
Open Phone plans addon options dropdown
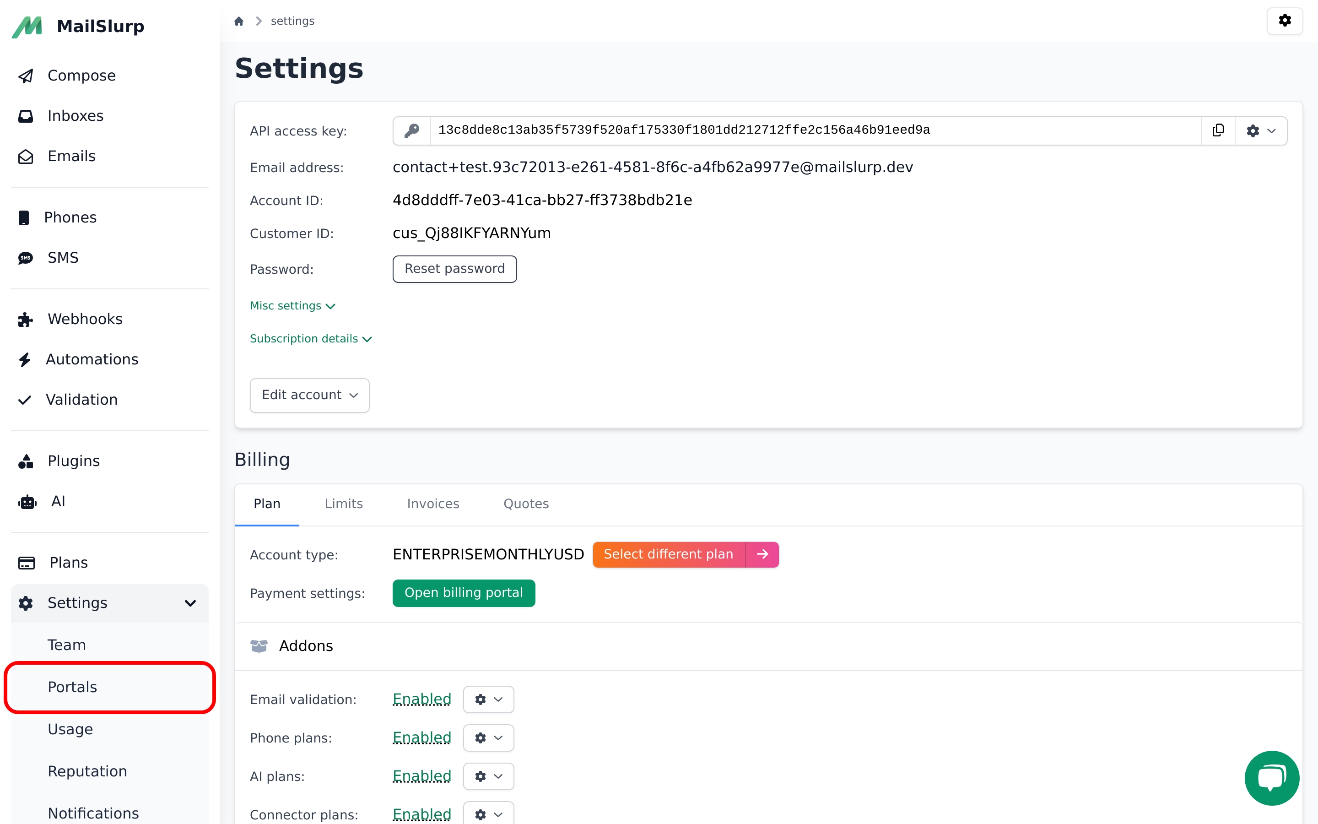click(488, 738)
